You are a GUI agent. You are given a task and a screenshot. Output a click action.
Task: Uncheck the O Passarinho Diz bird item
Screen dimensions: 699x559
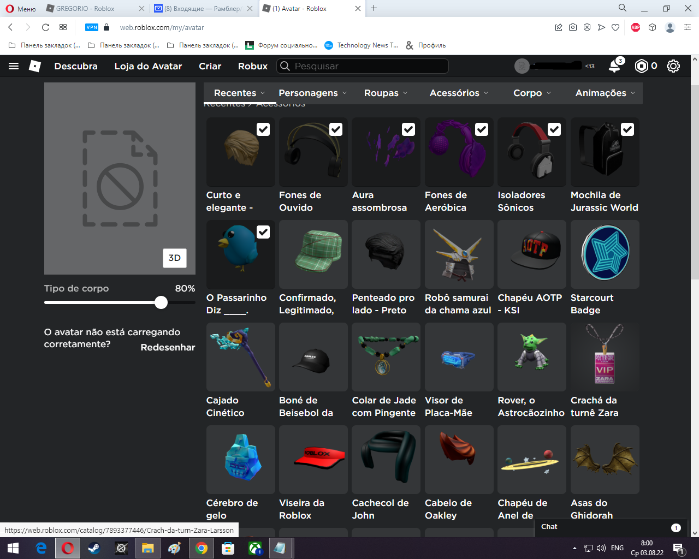[x=263, y=232]
